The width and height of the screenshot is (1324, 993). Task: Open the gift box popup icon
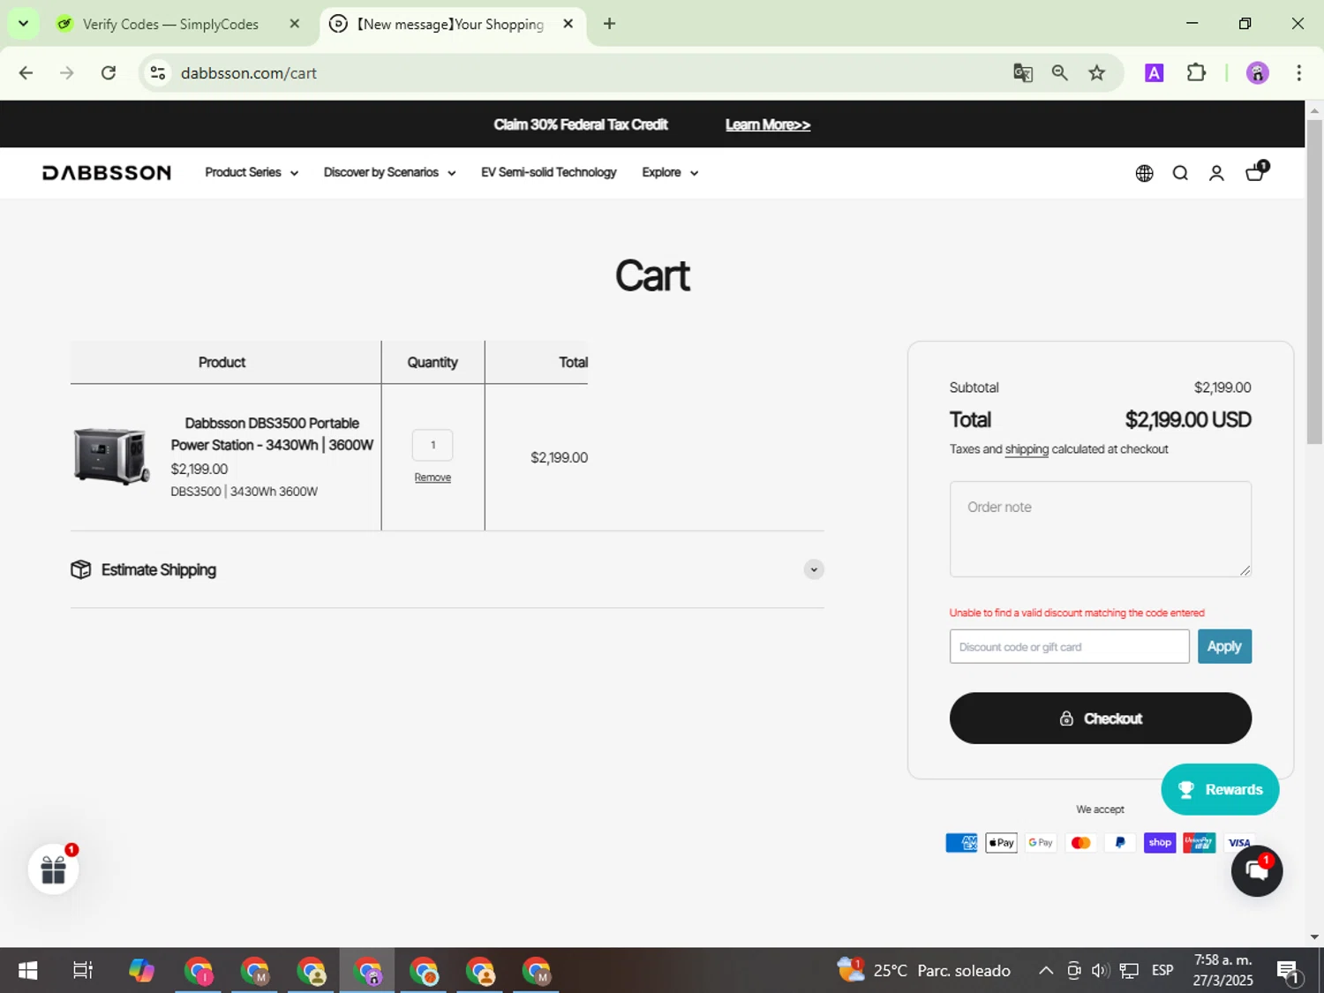pyautogui.click(x=54, y=869)
